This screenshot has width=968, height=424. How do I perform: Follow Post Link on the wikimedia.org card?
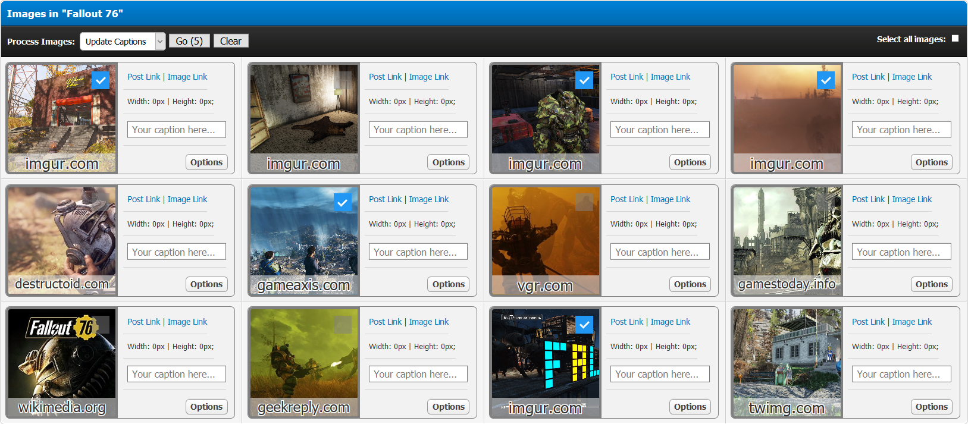(x=144, y=322)
